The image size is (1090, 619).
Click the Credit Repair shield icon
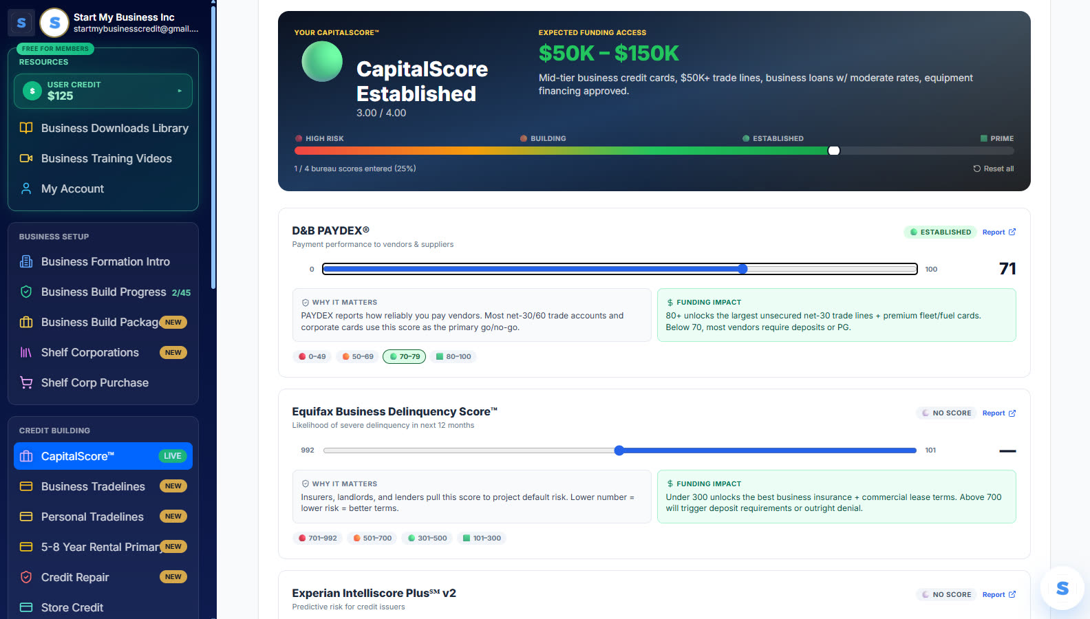pos(26,577)
